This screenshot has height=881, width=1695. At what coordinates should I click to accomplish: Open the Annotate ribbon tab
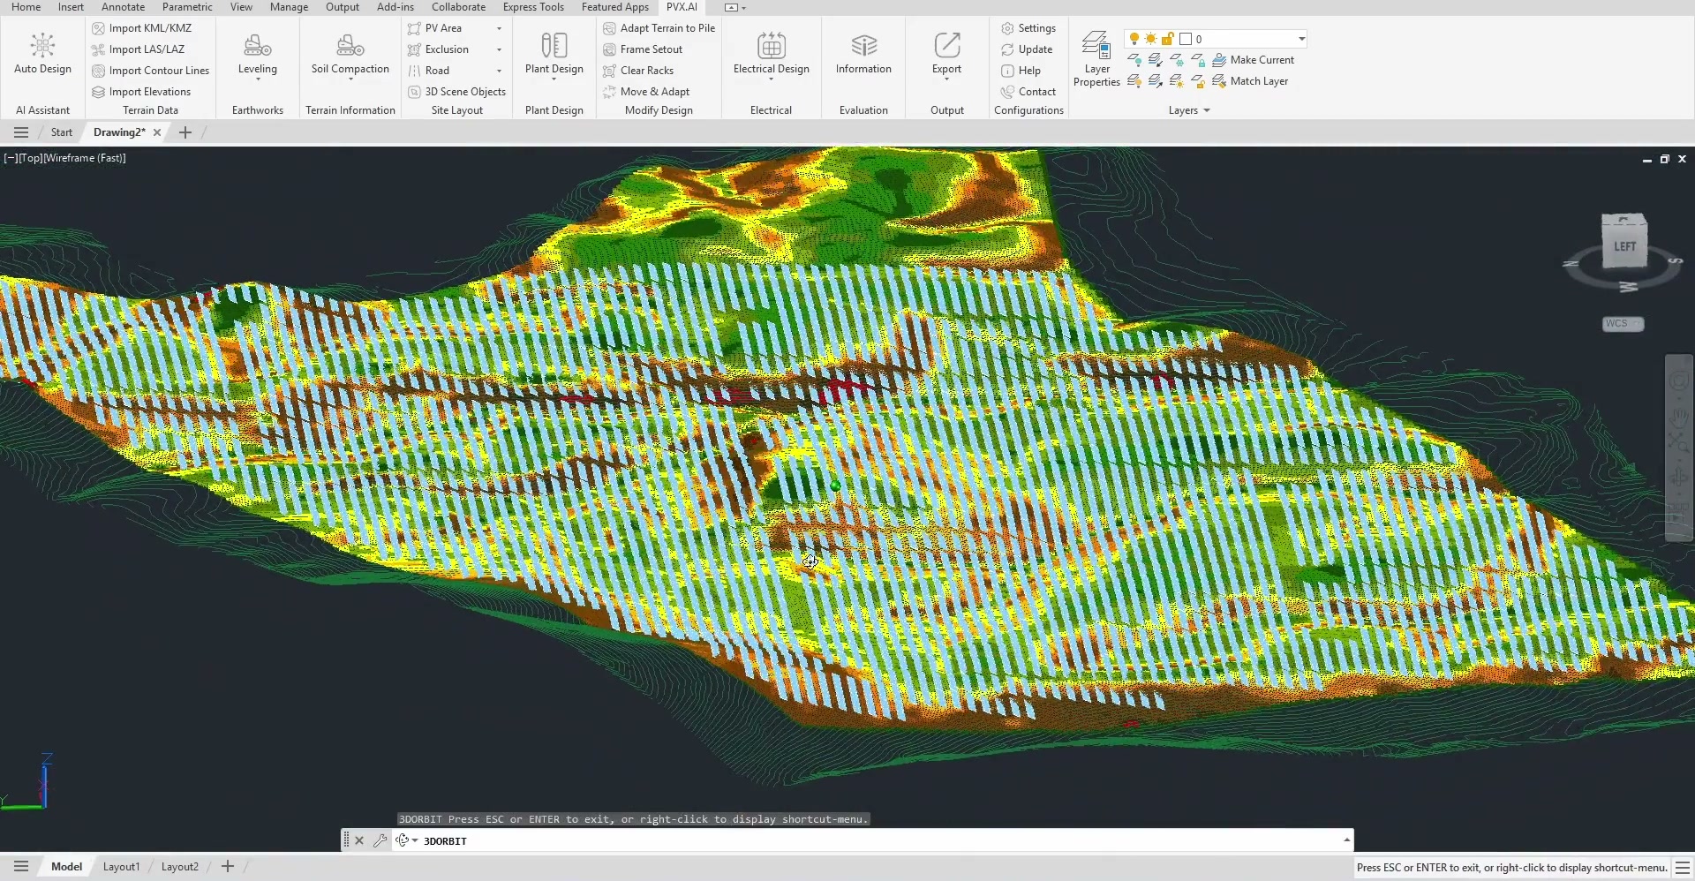click(x=123, y=7)
